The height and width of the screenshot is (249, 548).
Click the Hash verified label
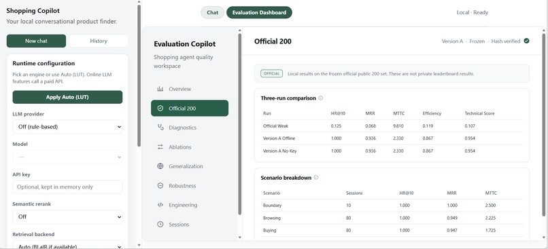[506, 41]
